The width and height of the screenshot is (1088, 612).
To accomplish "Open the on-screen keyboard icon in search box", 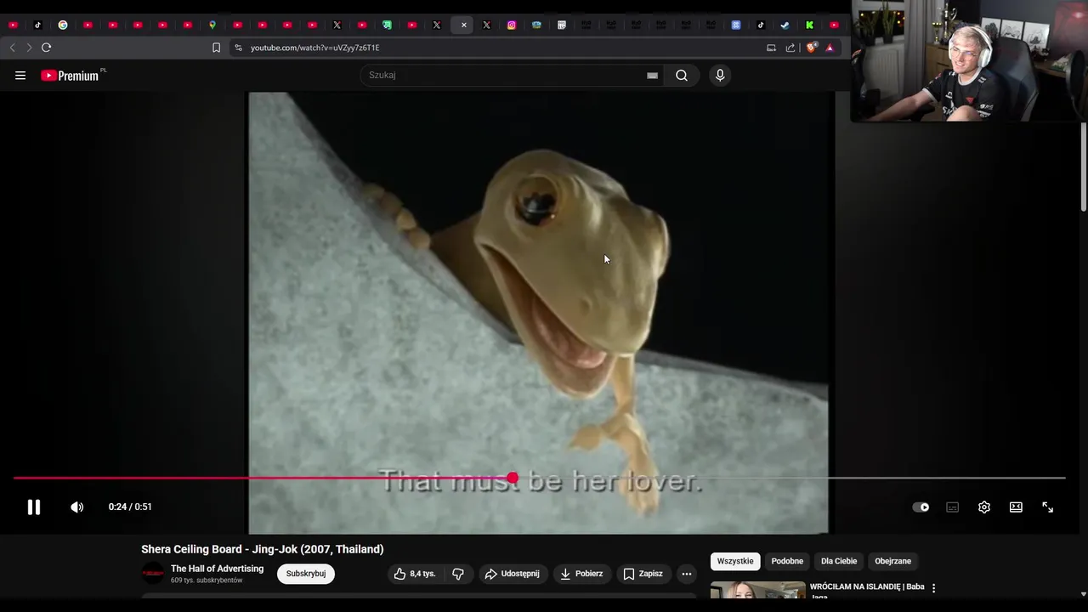I will [652, 76].
